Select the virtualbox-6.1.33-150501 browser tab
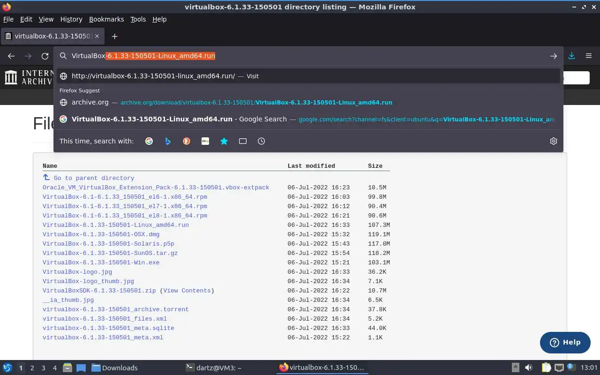600x375 pixels. (x=52, y=36)
